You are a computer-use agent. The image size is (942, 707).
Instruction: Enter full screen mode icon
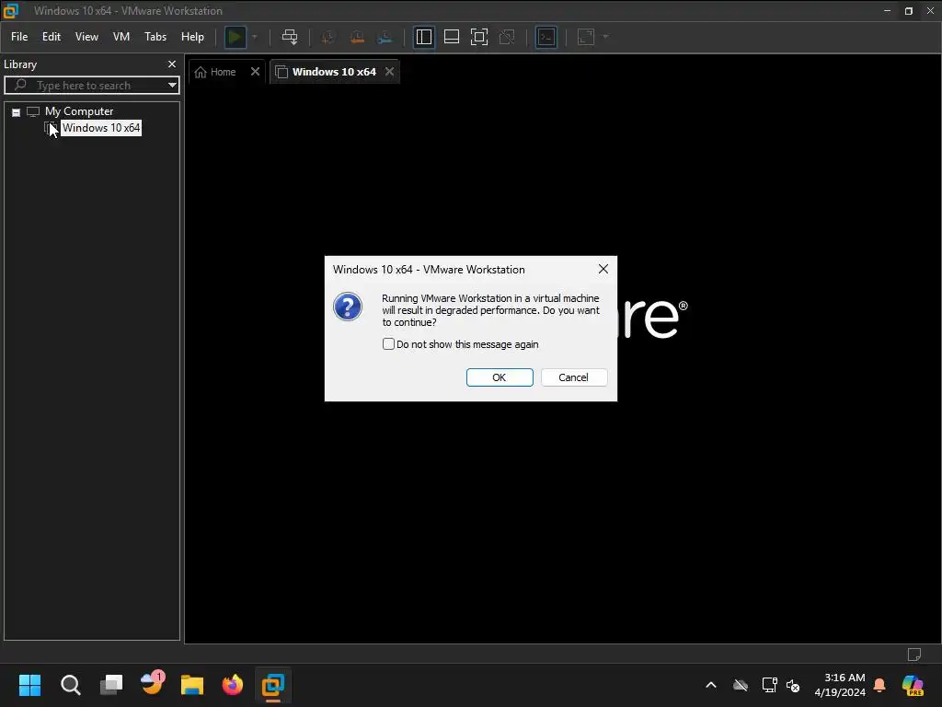point(479,37)
